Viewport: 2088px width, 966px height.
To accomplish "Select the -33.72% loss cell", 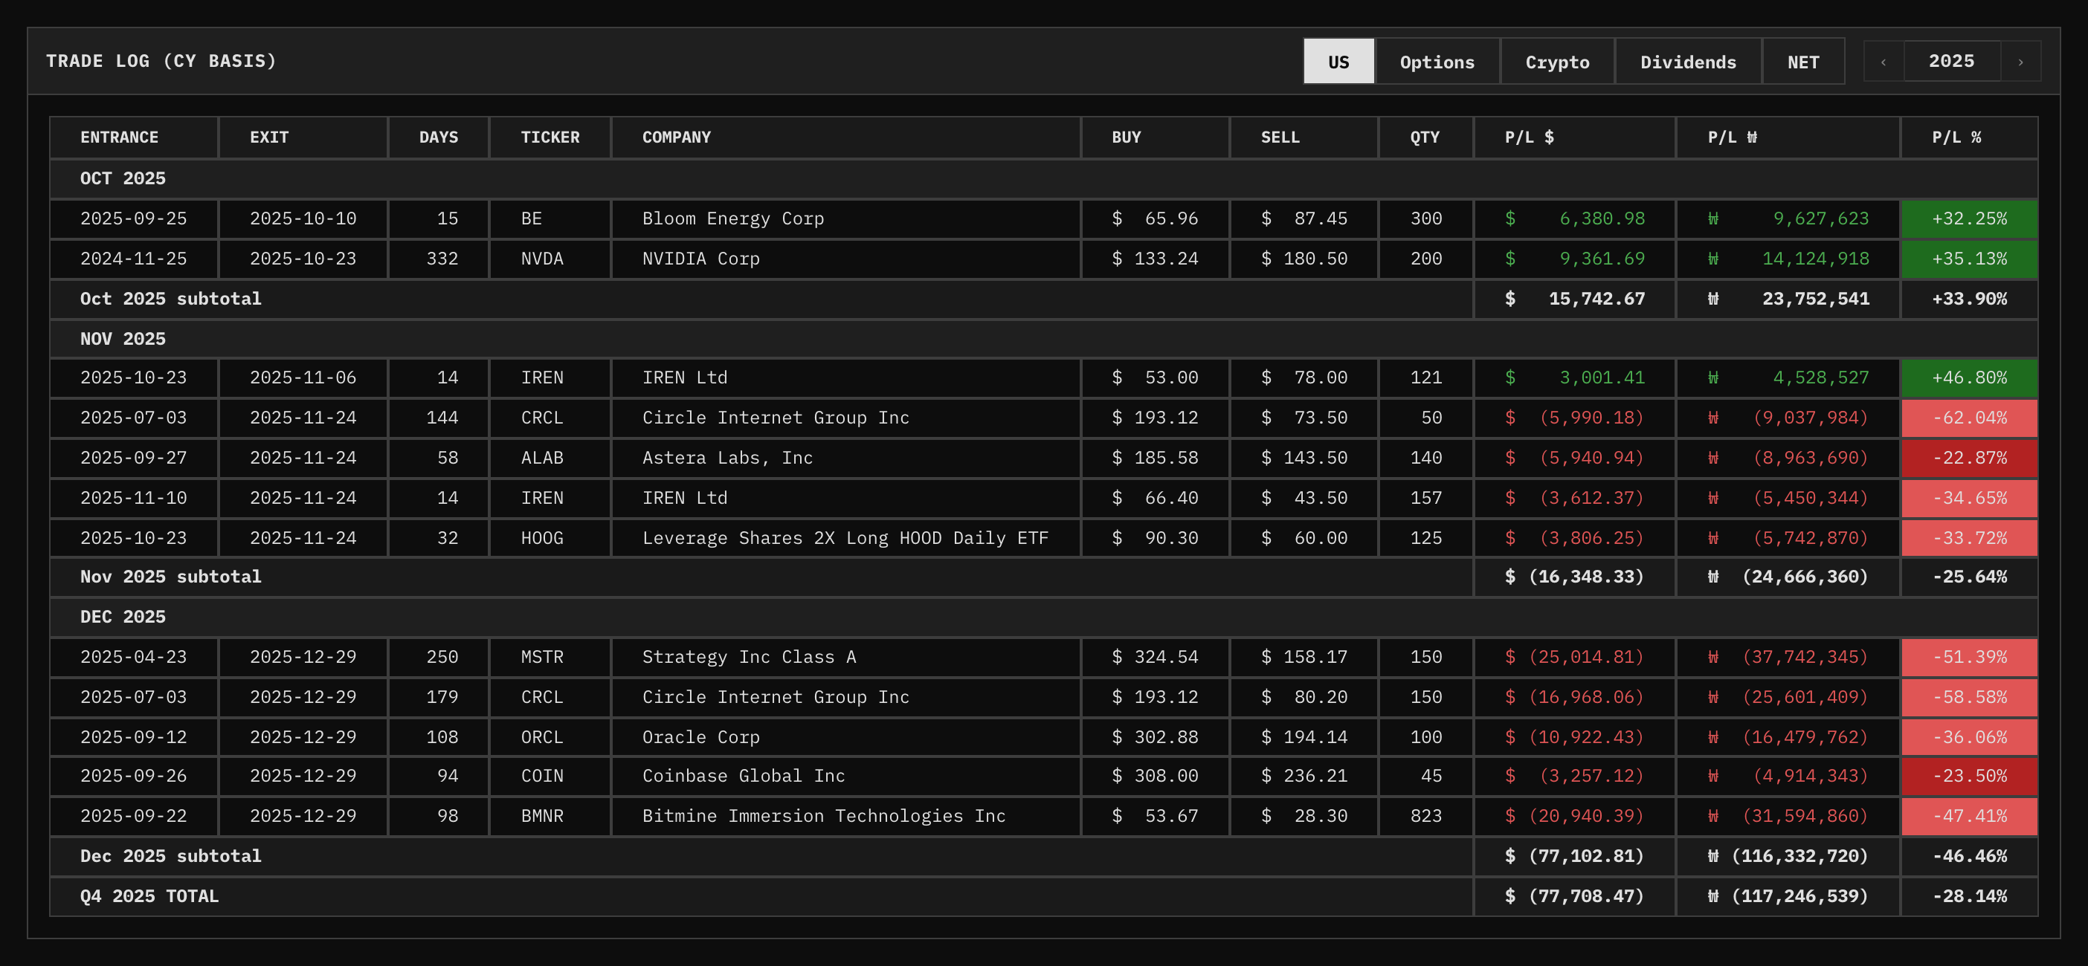I will tap(1970, 539).
